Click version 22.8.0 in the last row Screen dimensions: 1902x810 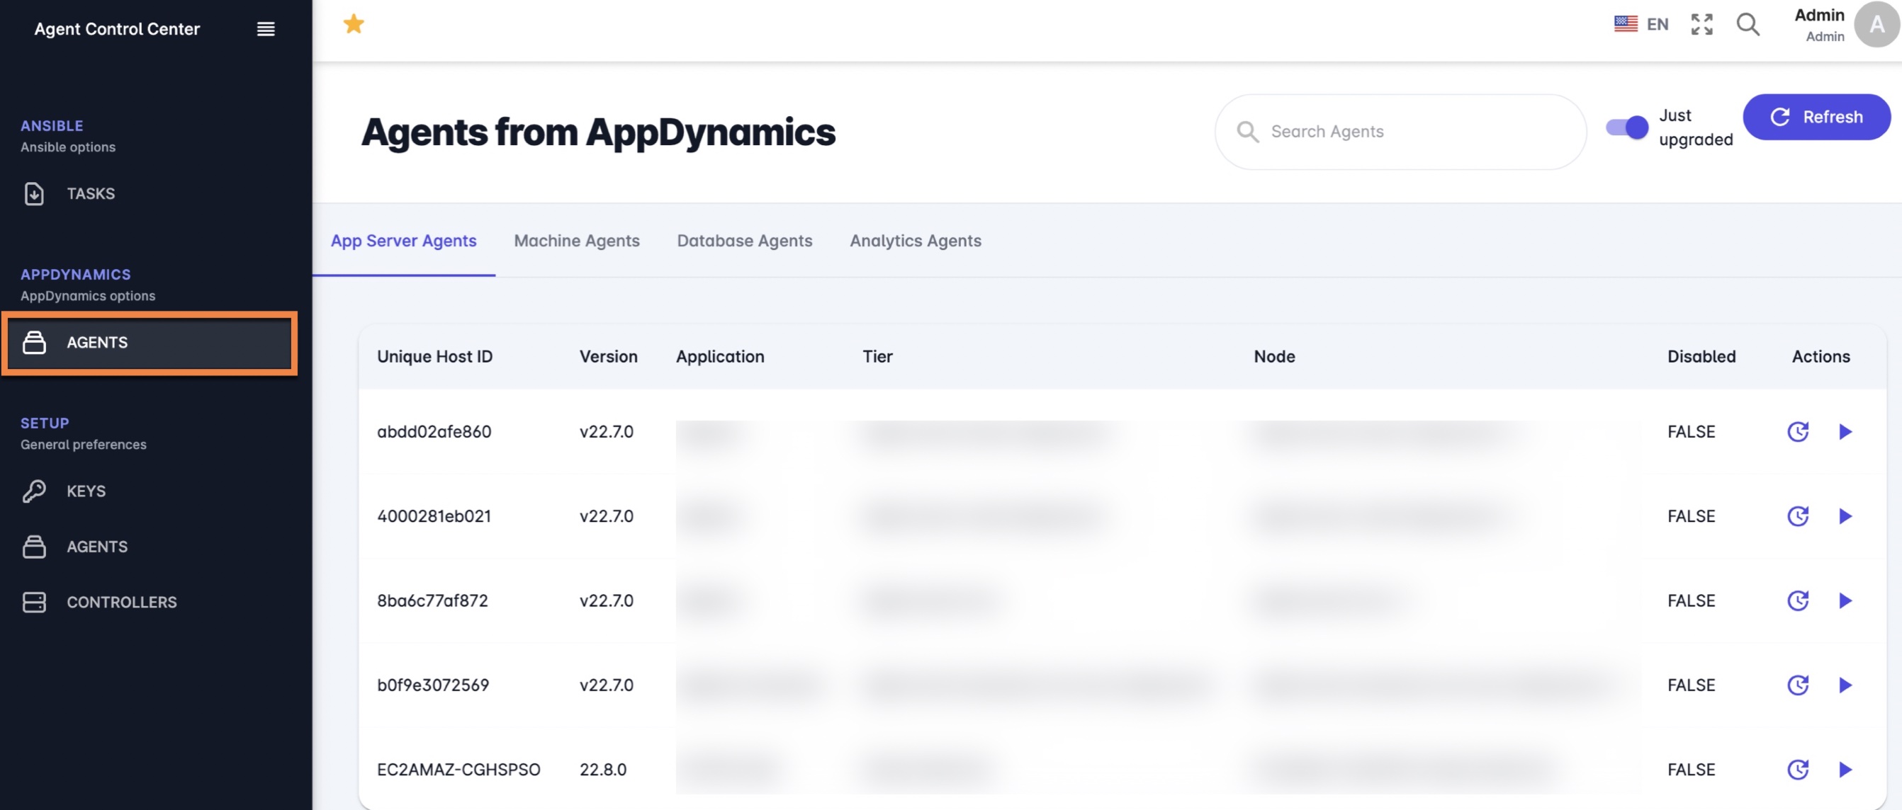click(x=602, y=770)
